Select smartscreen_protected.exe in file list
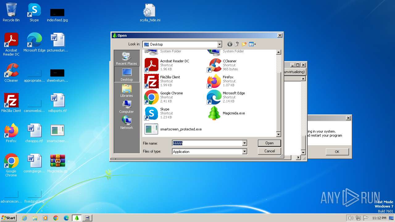395x222 pixels. (173, 129)
